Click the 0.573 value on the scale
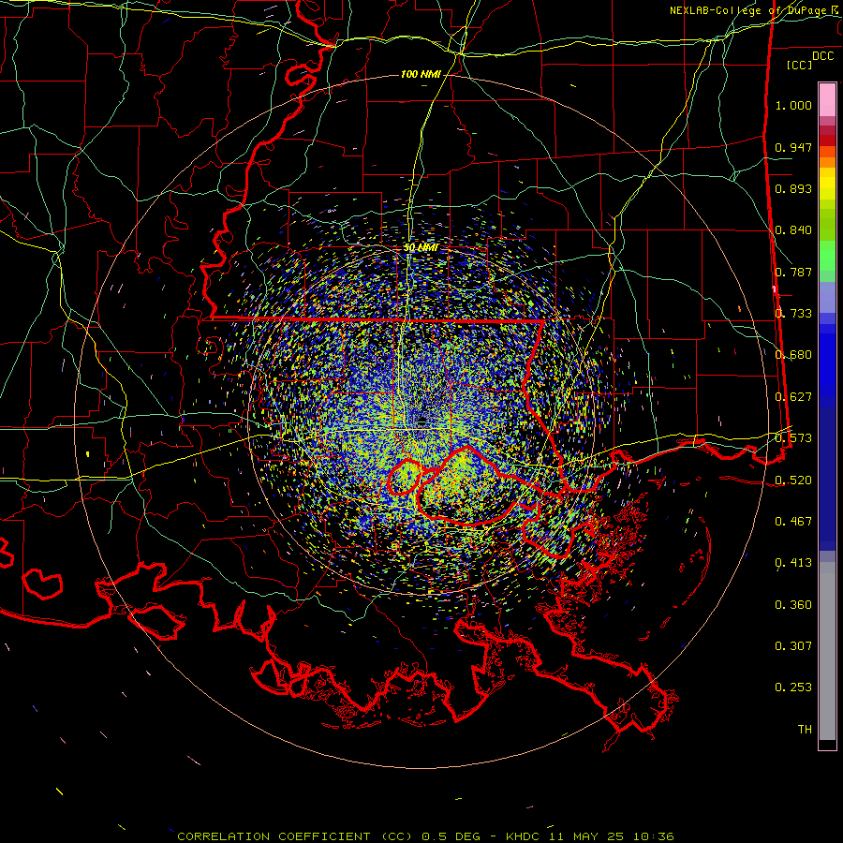843x843 pixels. click(x=793, y=438)
